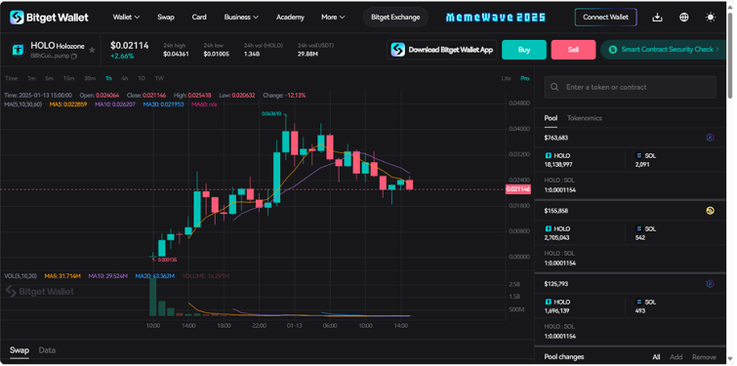This screenshot has width=737, height=366.
Task: Click the Bitget icon in Download App button
Action: coord(398,50)
